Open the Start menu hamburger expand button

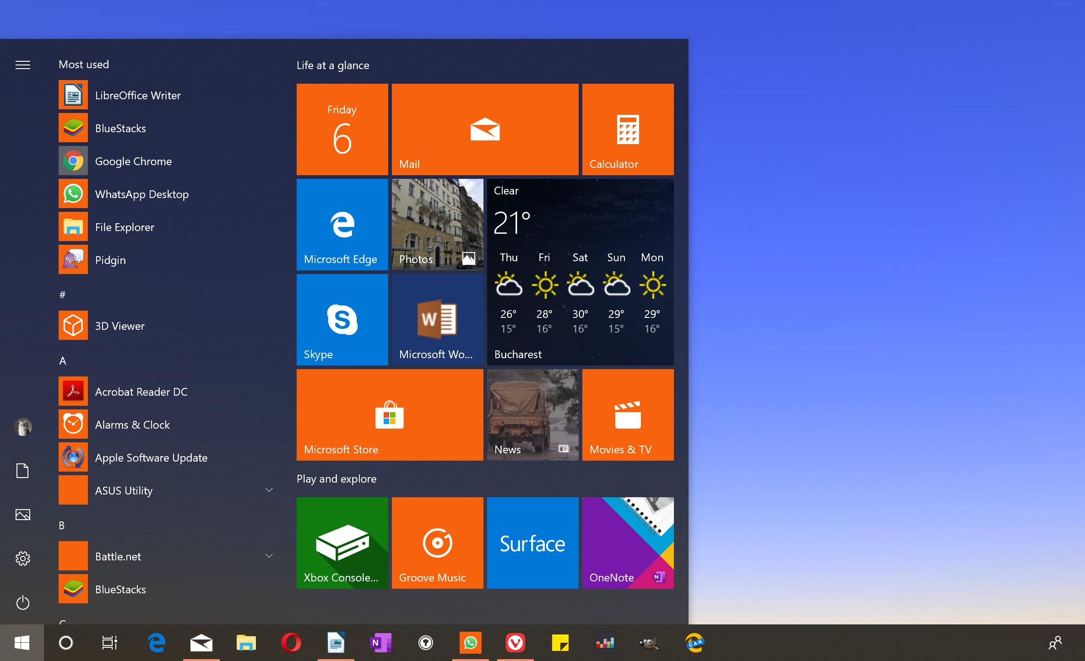click(23, 65)
